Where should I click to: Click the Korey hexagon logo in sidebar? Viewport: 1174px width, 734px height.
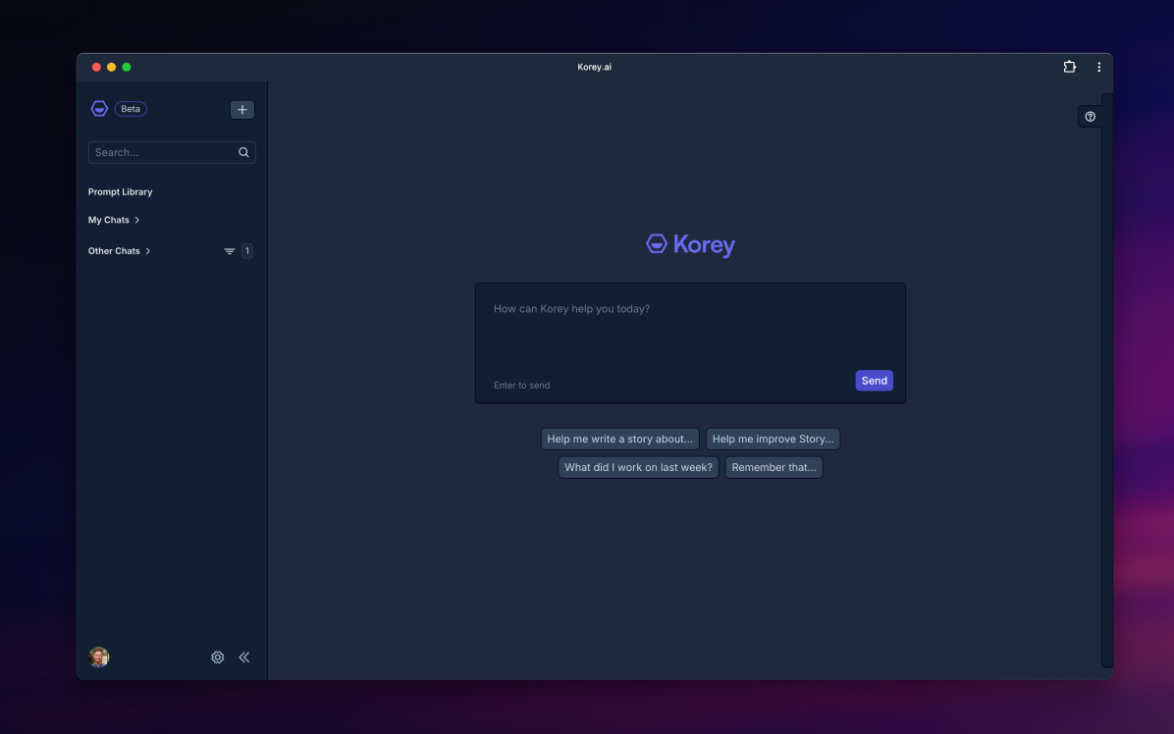click(x=99, y=109)
